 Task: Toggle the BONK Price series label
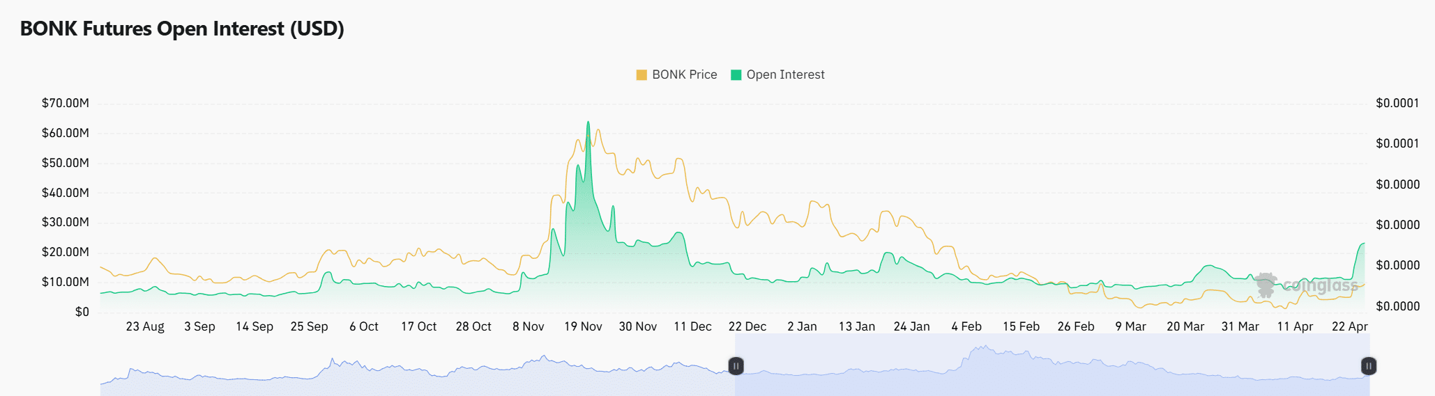(684, 75)
